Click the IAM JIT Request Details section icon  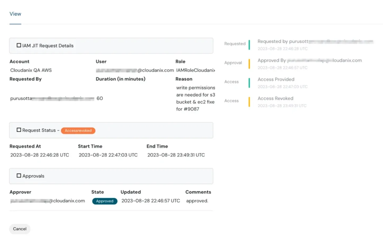pos(19,45)
